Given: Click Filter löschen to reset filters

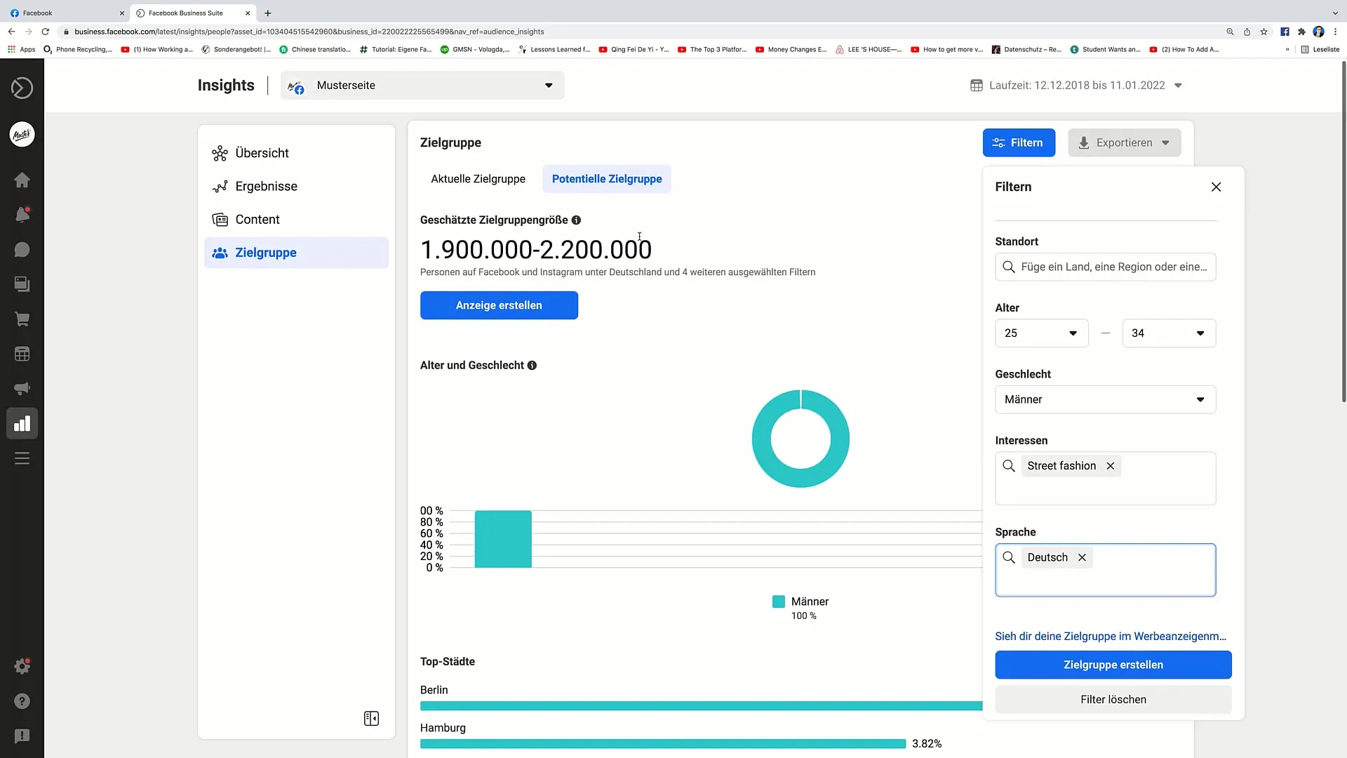Looking at the screenshot, I should point(1114,699).
